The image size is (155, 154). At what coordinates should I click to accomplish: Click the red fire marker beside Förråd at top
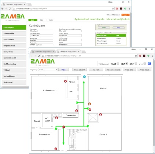[x=65, y=81]
